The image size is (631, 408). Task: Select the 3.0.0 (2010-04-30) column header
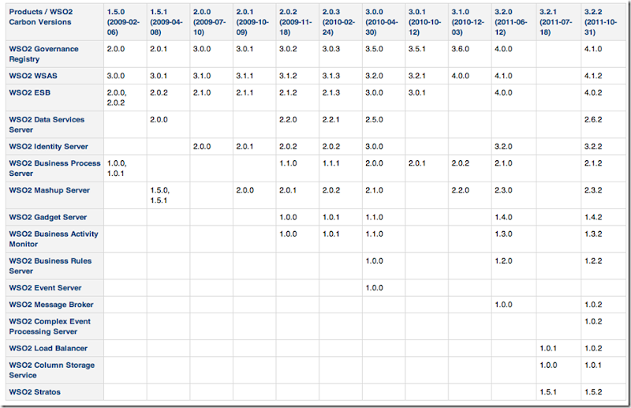pos(382,22)
